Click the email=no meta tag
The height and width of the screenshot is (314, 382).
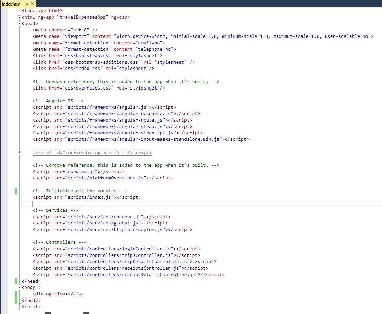(x=99, y=43)
